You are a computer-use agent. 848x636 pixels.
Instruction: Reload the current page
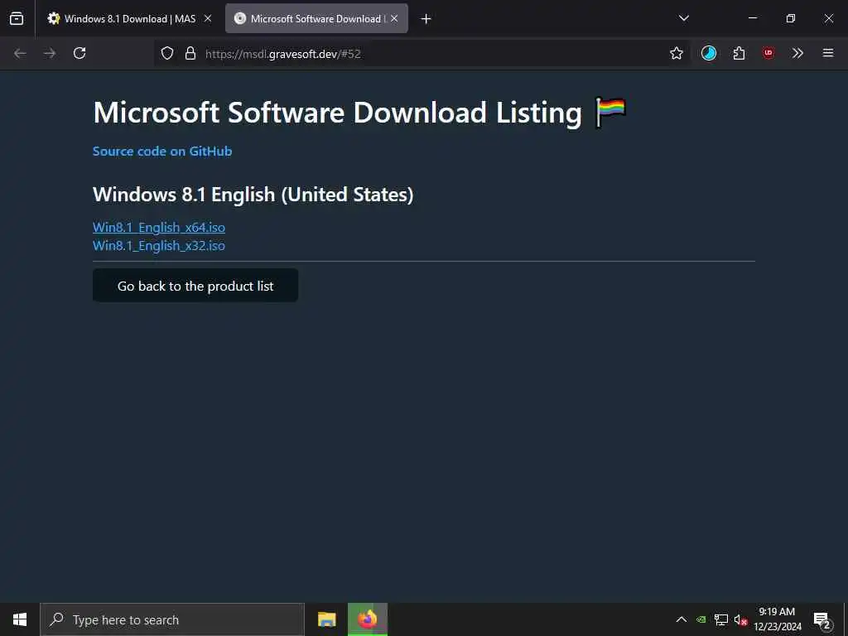point(79,53)
